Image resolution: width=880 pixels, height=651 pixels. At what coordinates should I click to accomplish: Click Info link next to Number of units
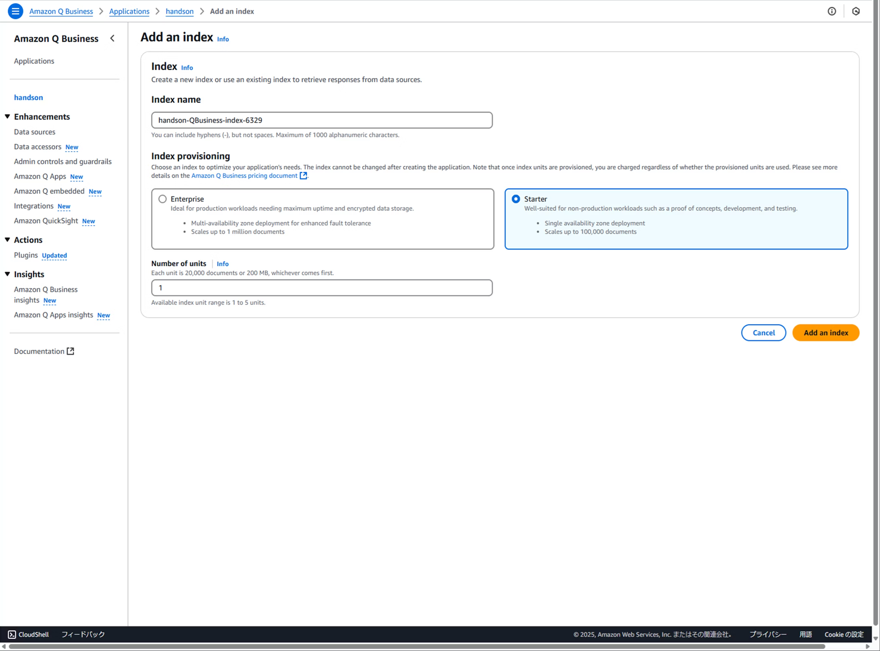tap(222, 264)
